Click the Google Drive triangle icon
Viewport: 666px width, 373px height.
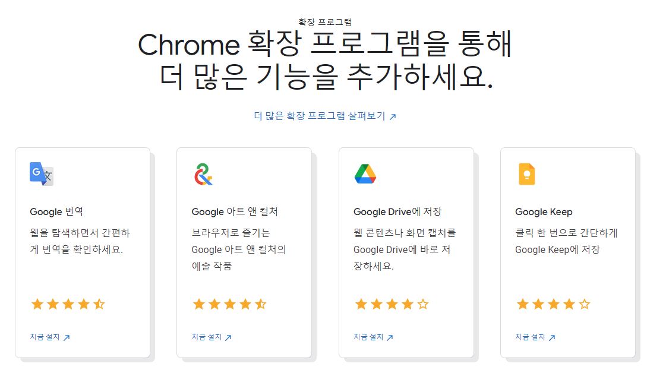[x=365, y=175]
